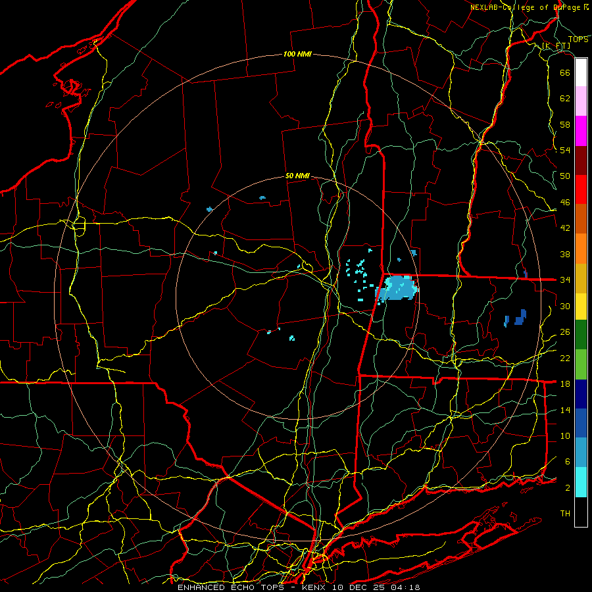Click the '[K FT]' units label
592x592 pixels.
pyautogui.click(x=556, y=46)
